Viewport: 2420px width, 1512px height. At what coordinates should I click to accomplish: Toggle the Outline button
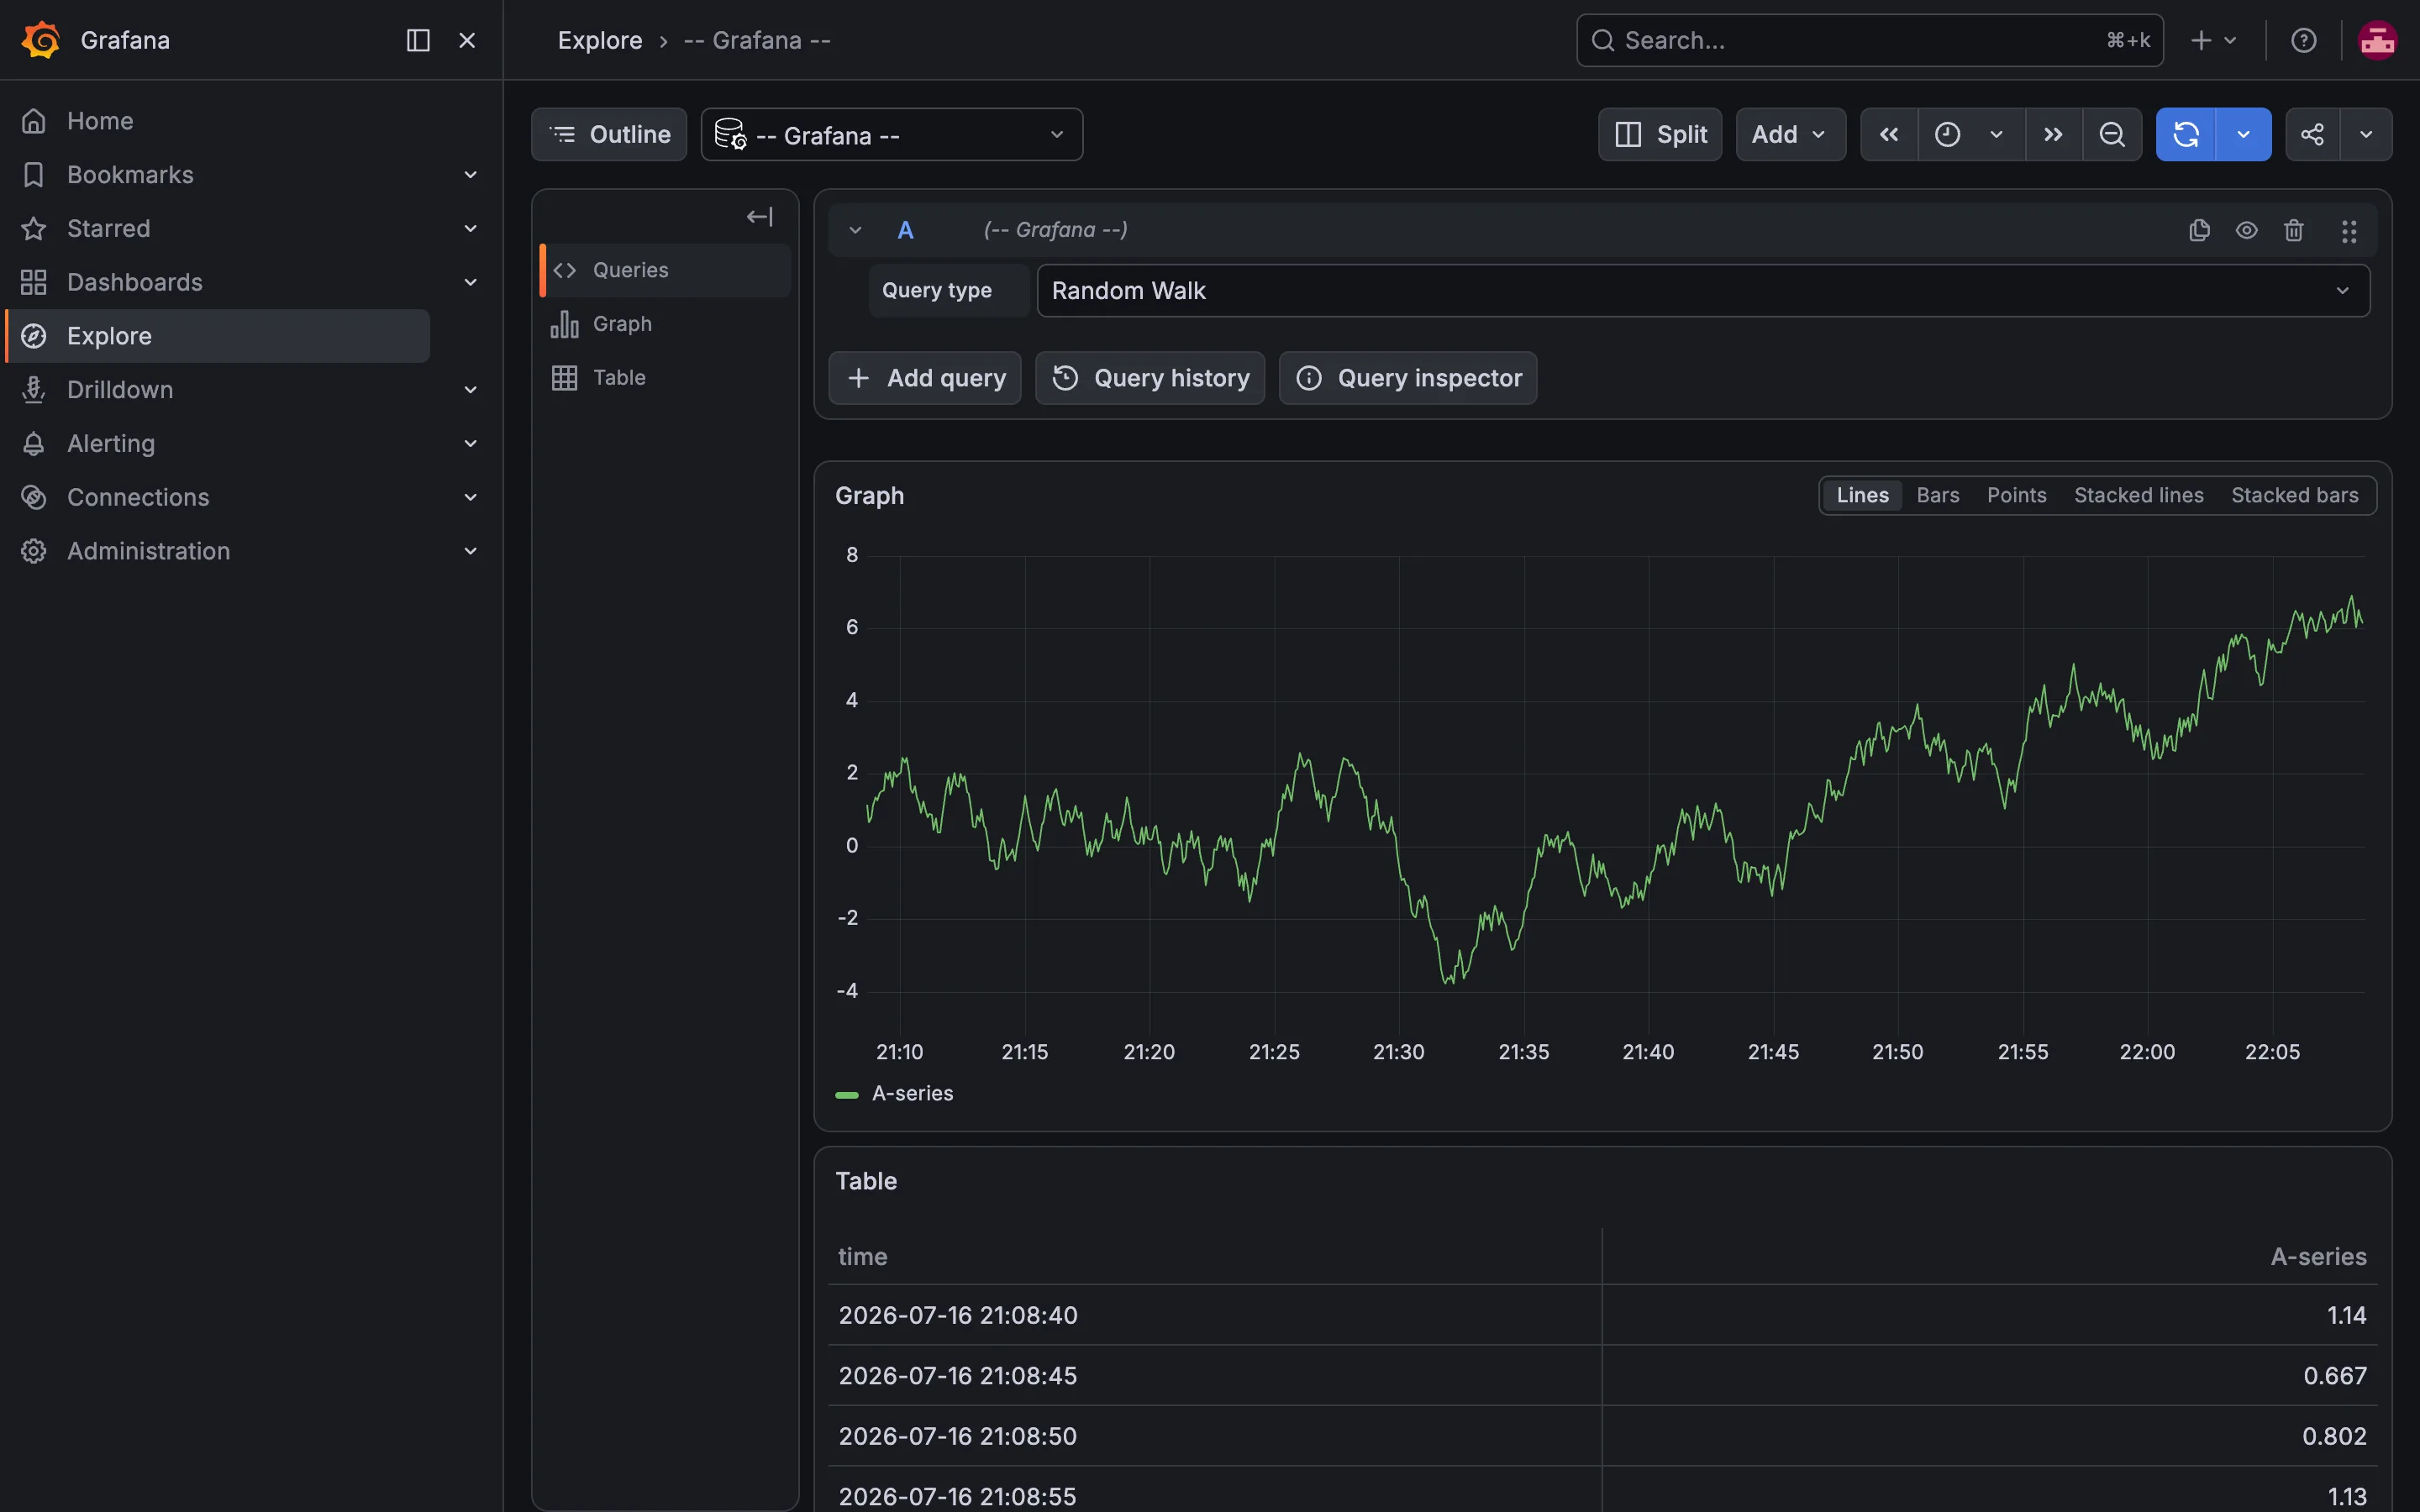(609, 134)
